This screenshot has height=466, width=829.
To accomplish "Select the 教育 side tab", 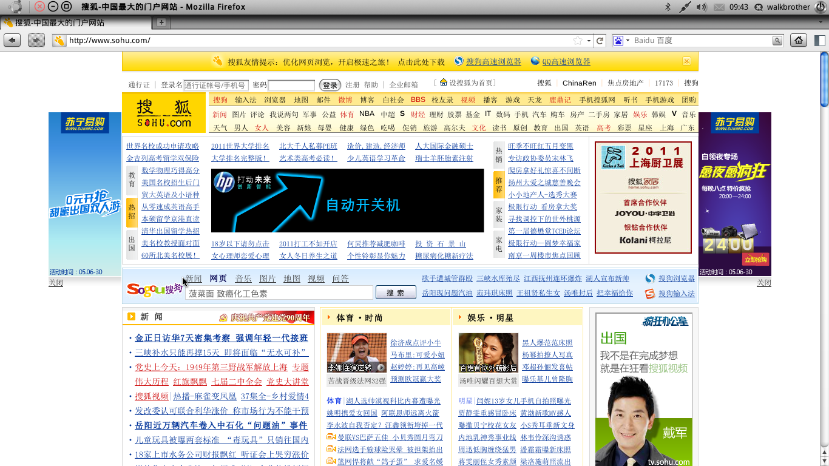I will point(132,180).
